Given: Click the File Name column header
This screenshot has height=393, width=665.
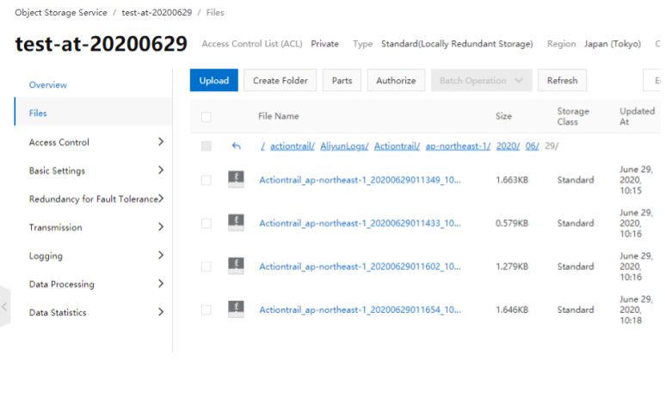Looking at the screenshot, I should [x=279, y=116].
